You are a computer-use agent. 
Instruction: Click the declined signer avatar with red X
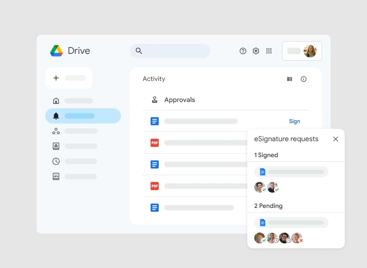[x=297, y=238]
